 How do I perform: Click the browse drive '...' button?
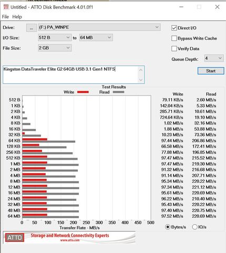point(32,28)
